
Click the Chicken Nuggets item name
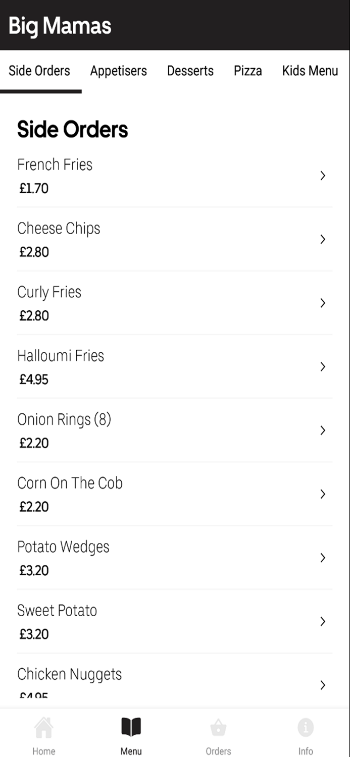(70, 674)
